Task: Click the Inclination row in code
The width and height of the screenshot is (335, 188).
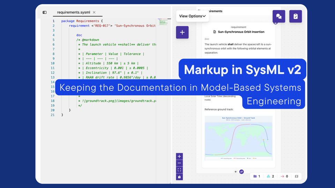Action: click(x=110, y=72)
